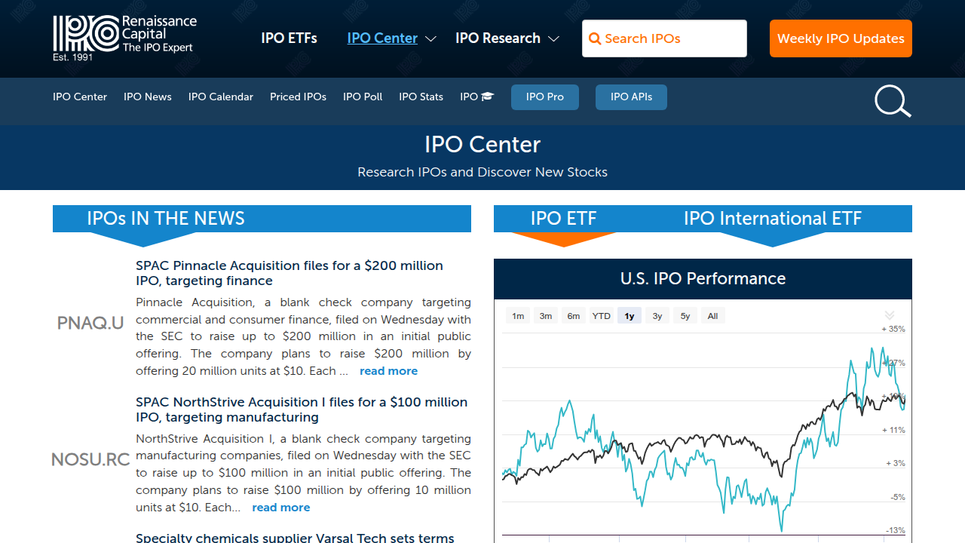Open the IPO Calendar page

pos(221,97)
